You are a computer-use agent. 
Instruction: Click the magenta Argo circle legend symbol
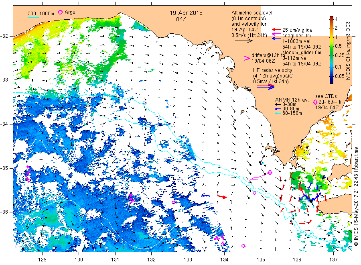[x=60, y=12]
